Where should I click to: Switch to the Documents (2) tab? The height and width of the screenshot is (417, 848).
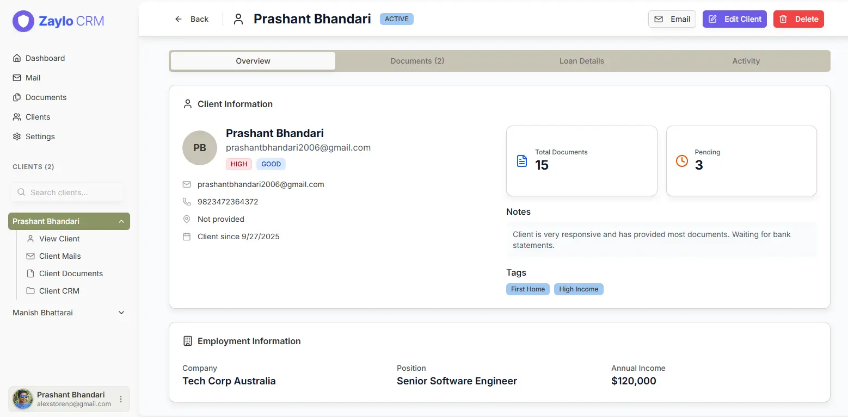click(x=417, y=60)
